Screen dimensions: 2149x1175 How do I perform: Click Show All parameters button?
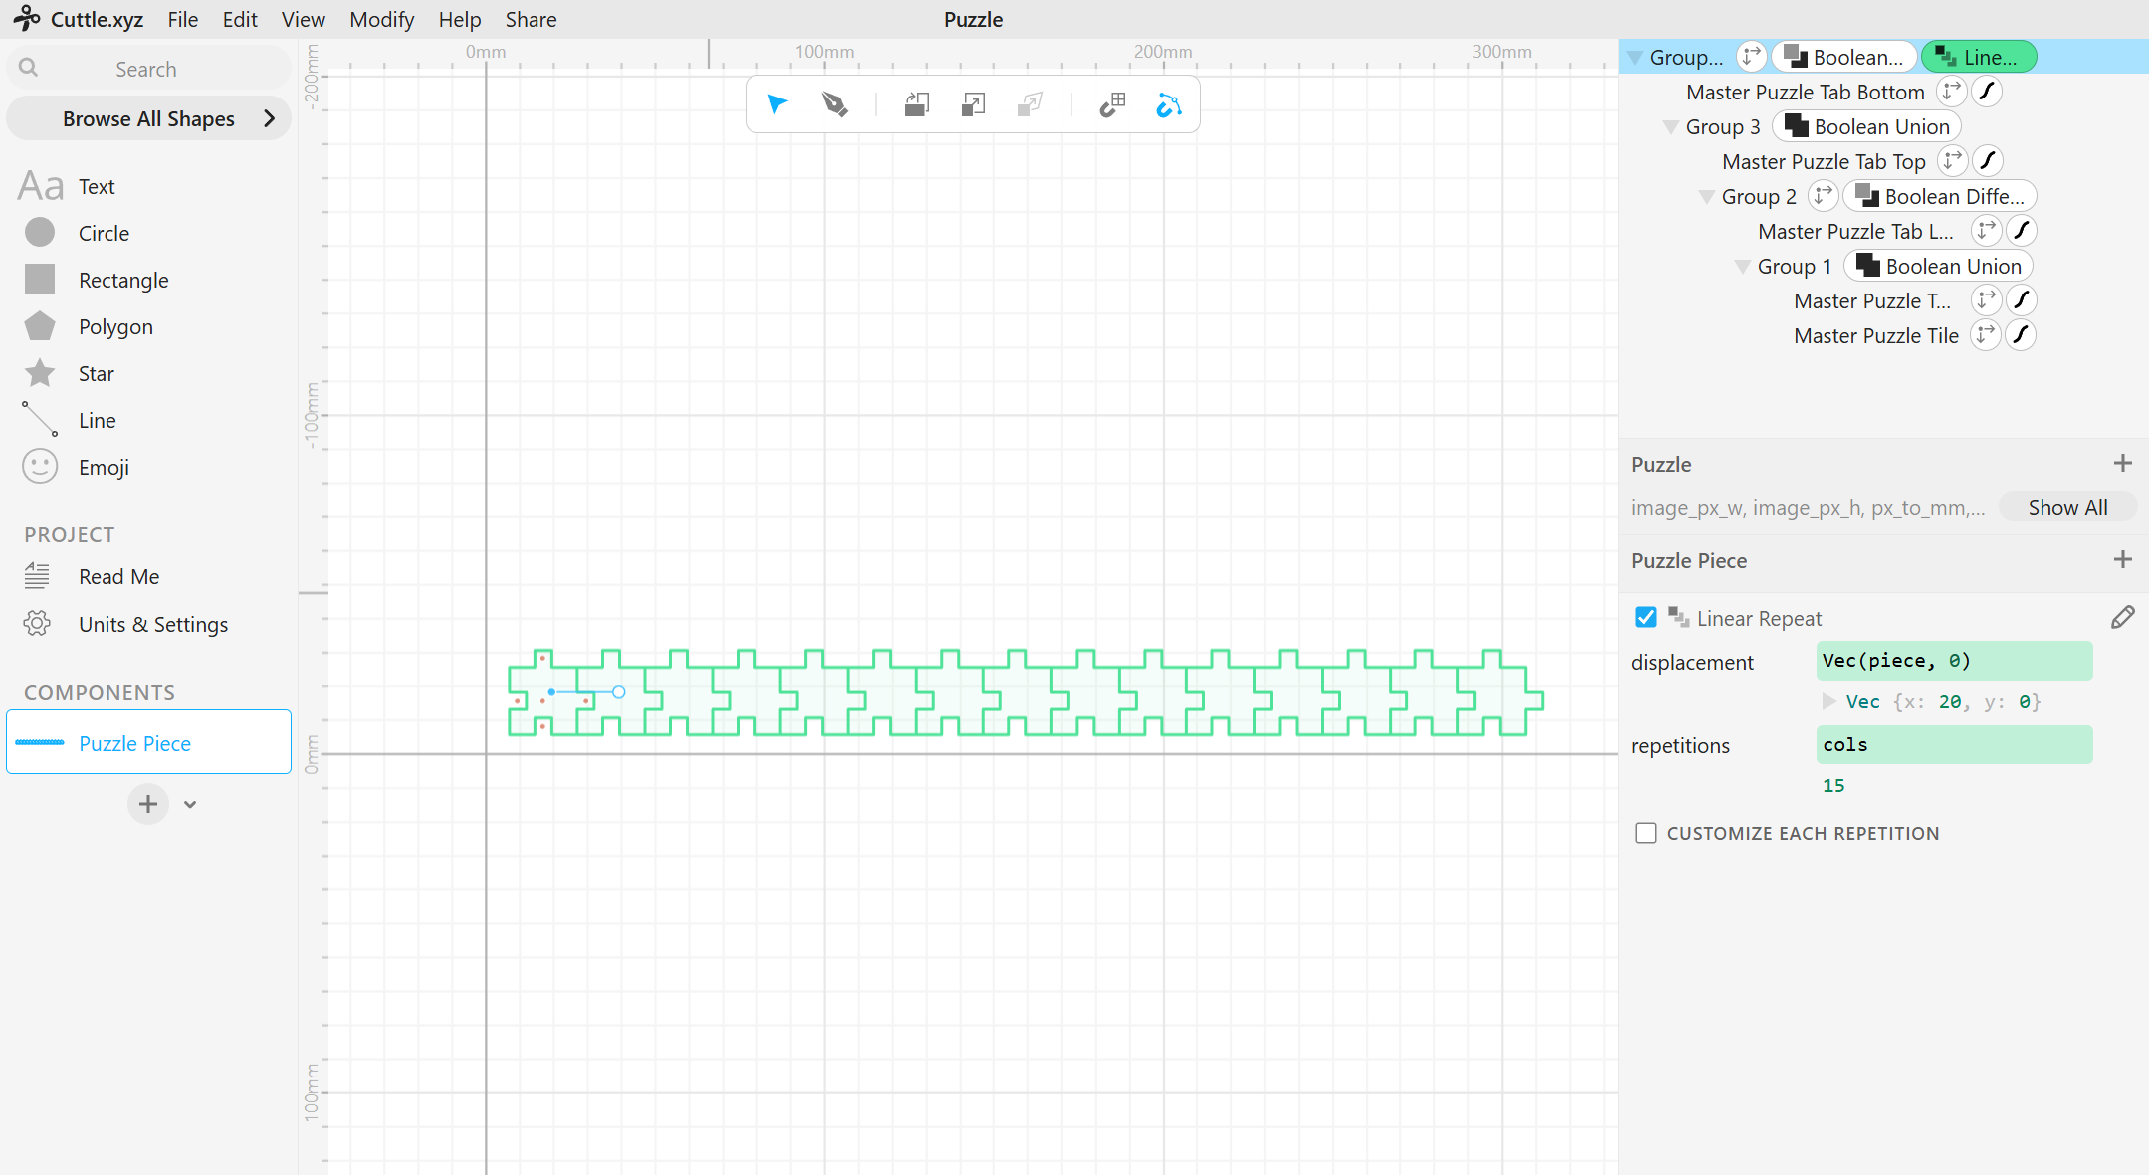2067,507
